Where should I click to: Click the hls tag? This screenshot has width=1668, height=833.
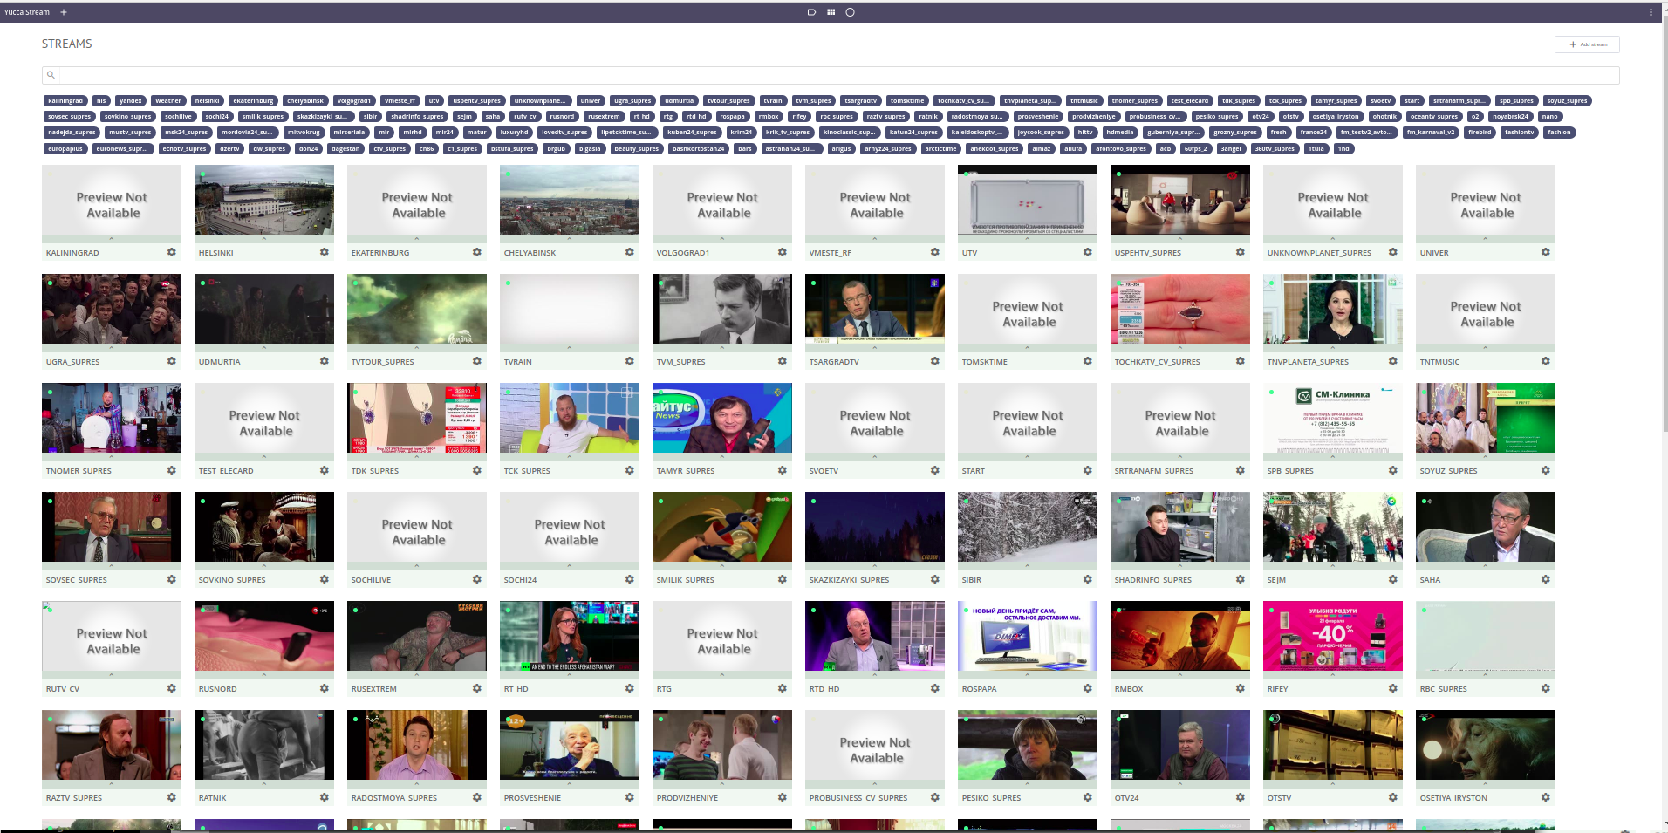(101, 101)
